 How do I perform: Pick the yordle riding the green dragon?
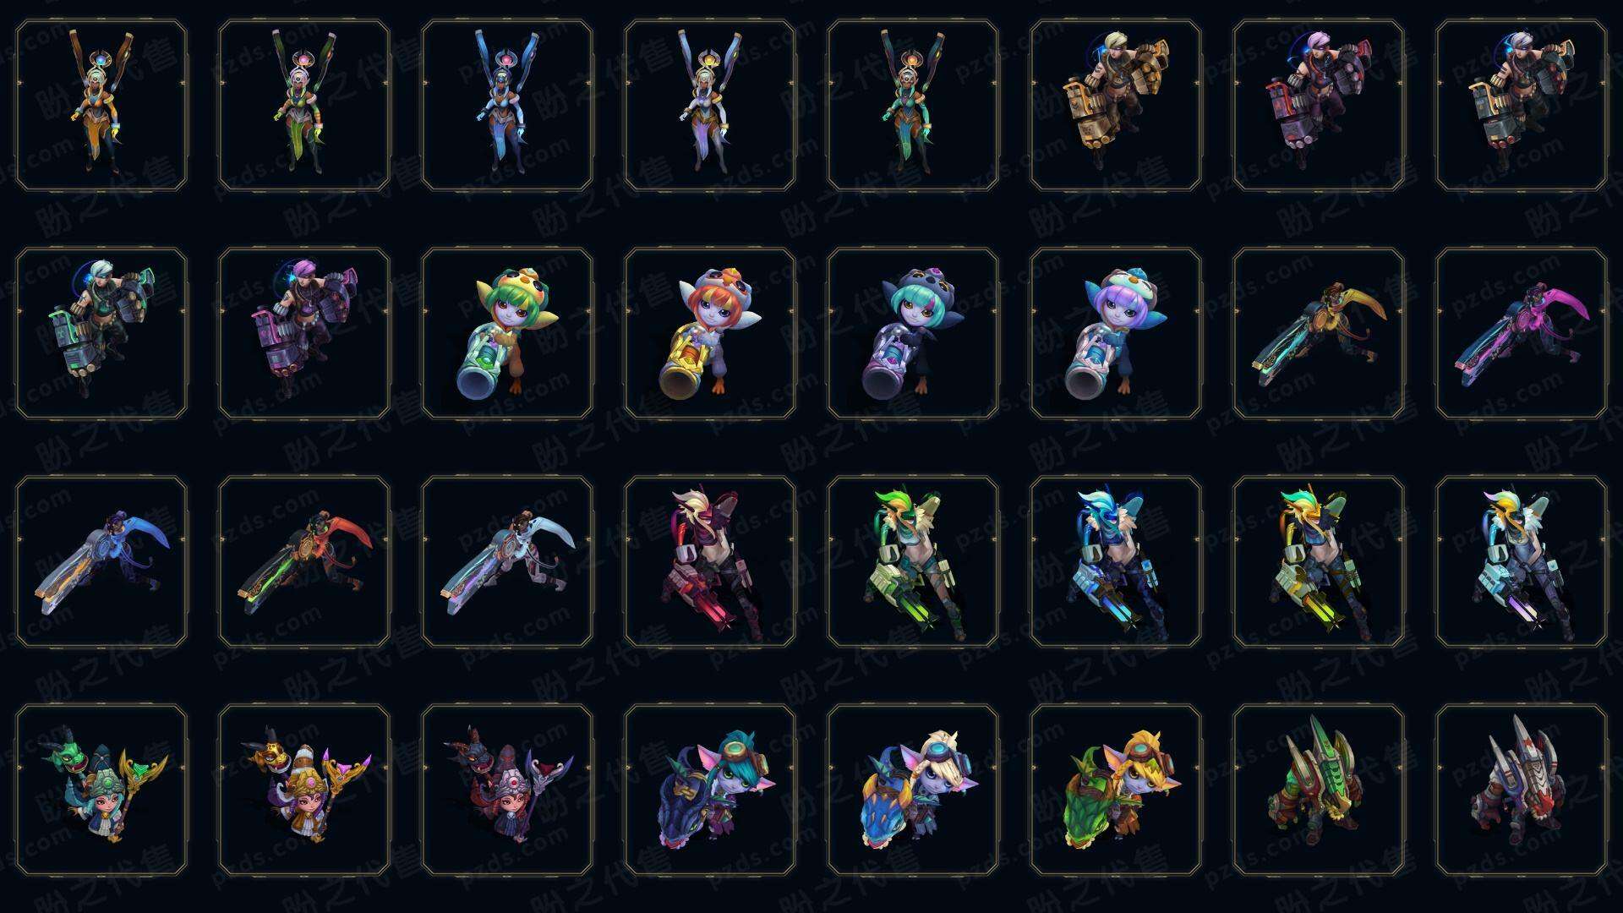1116,790
